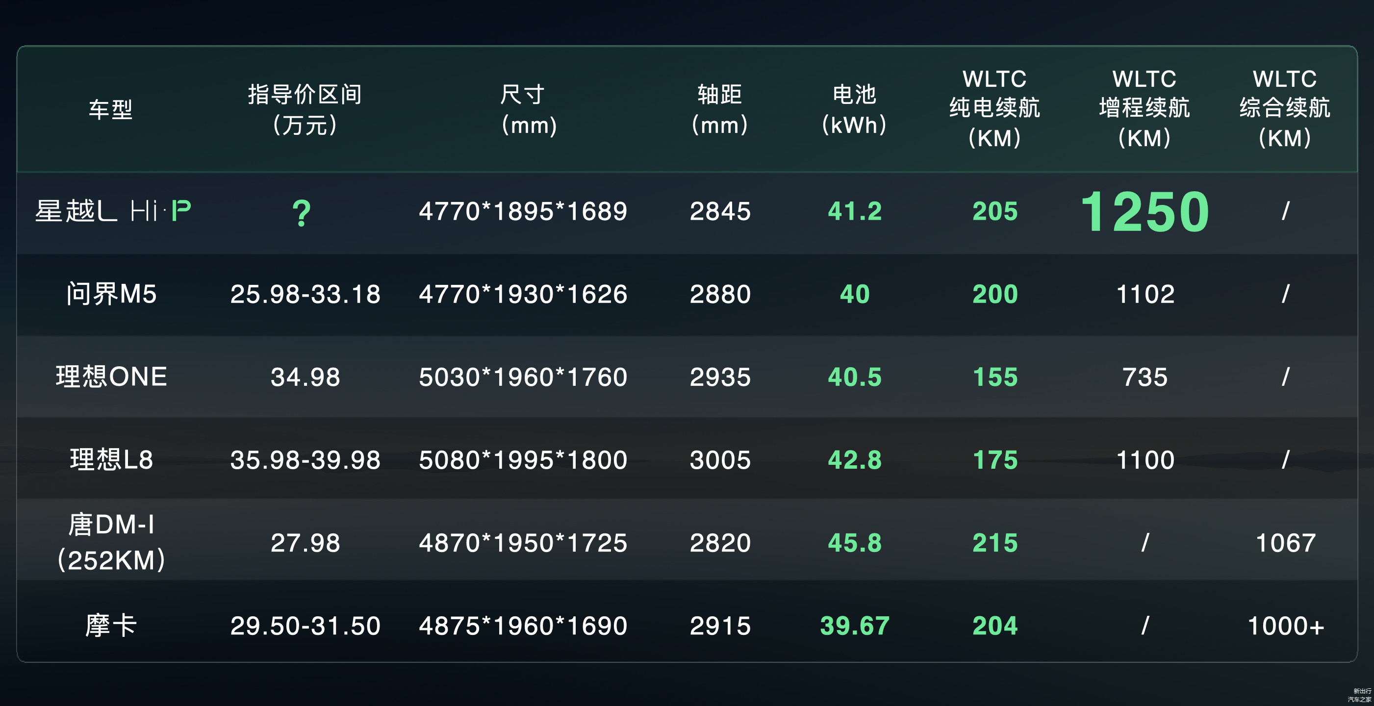Click the 理想L8 model name
The width and height of the screenshot is (1374, 706).
click(111, 460)
